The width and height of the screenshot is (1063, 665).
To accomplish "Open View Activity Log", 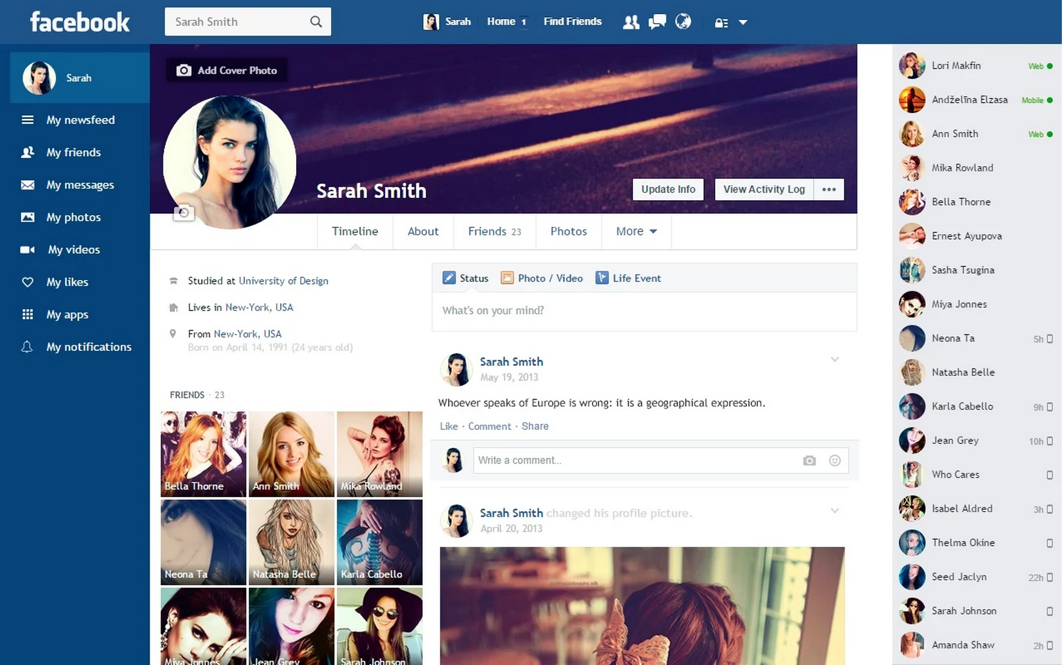I will [763, 189].
